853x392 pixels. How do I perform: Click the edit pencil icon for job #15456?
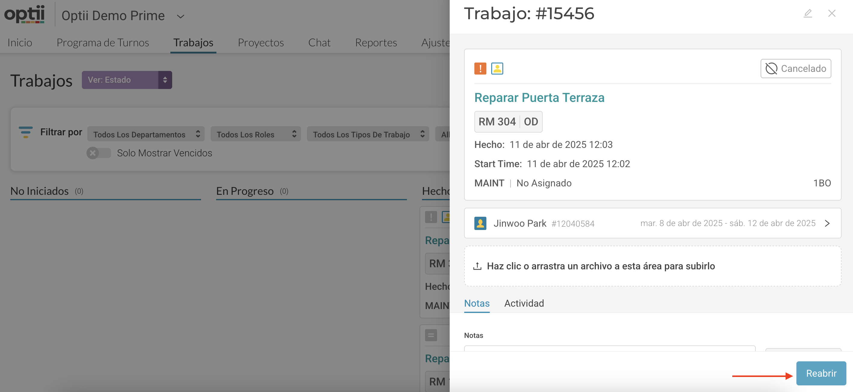click(x=808, y=14)
